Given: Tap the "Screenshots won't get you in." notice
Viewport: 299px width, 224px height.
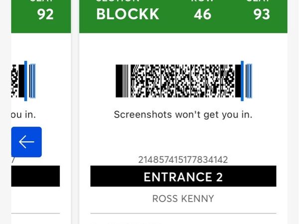Looking at the screenshot, I should 183,114.
